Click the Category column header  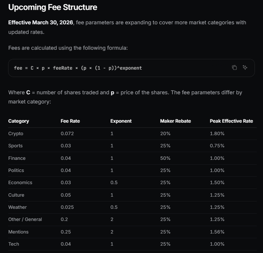click(x=19, y=121)
